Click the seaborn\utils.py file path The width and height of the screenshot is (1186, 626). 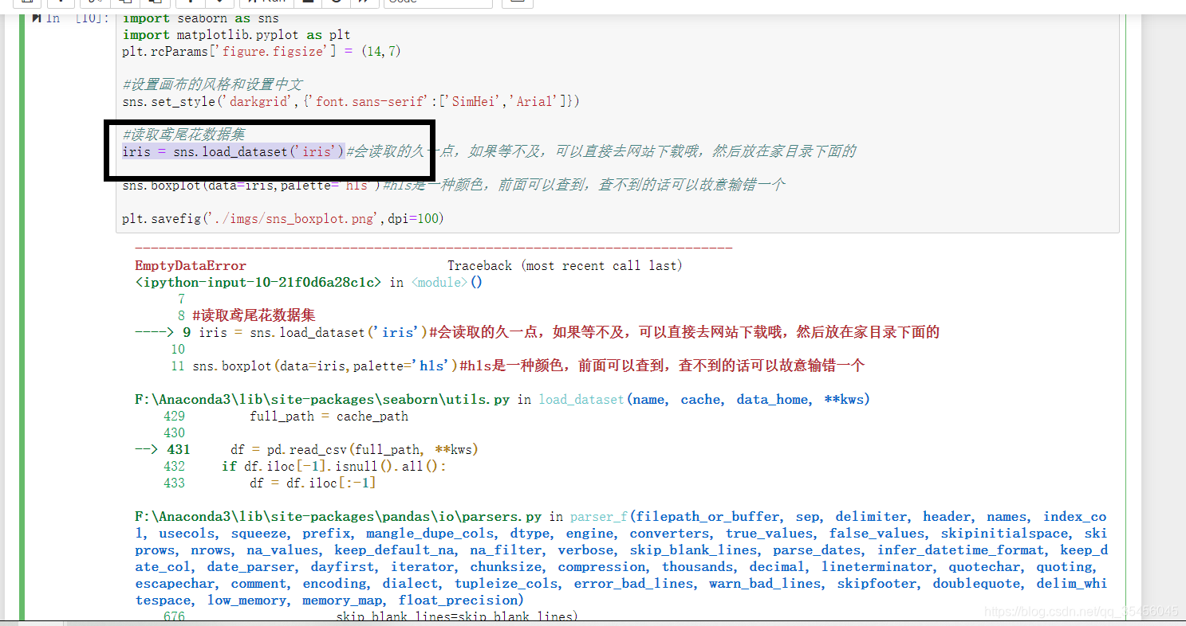pos(322,399)
